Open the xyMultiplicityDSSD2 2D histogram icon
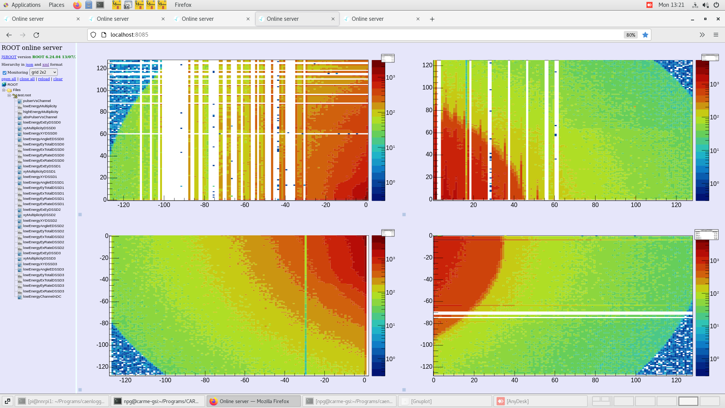The image size is (725, 408). pos(19,215)
